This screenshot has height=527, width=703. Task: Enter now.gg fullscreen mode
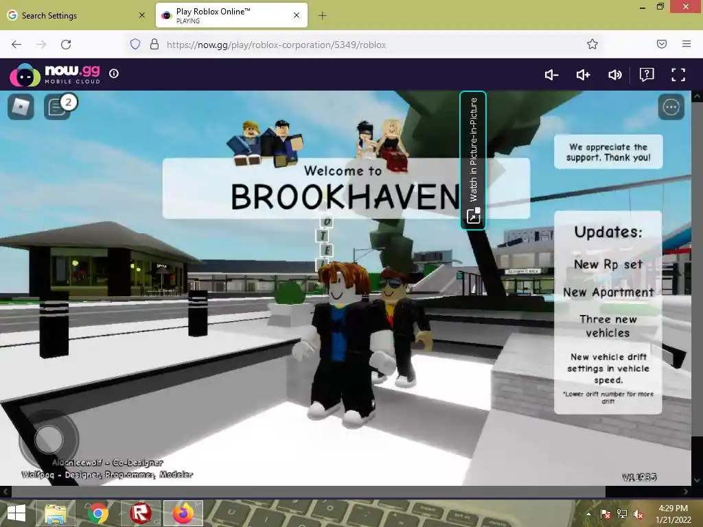click(x=678, y=74)
